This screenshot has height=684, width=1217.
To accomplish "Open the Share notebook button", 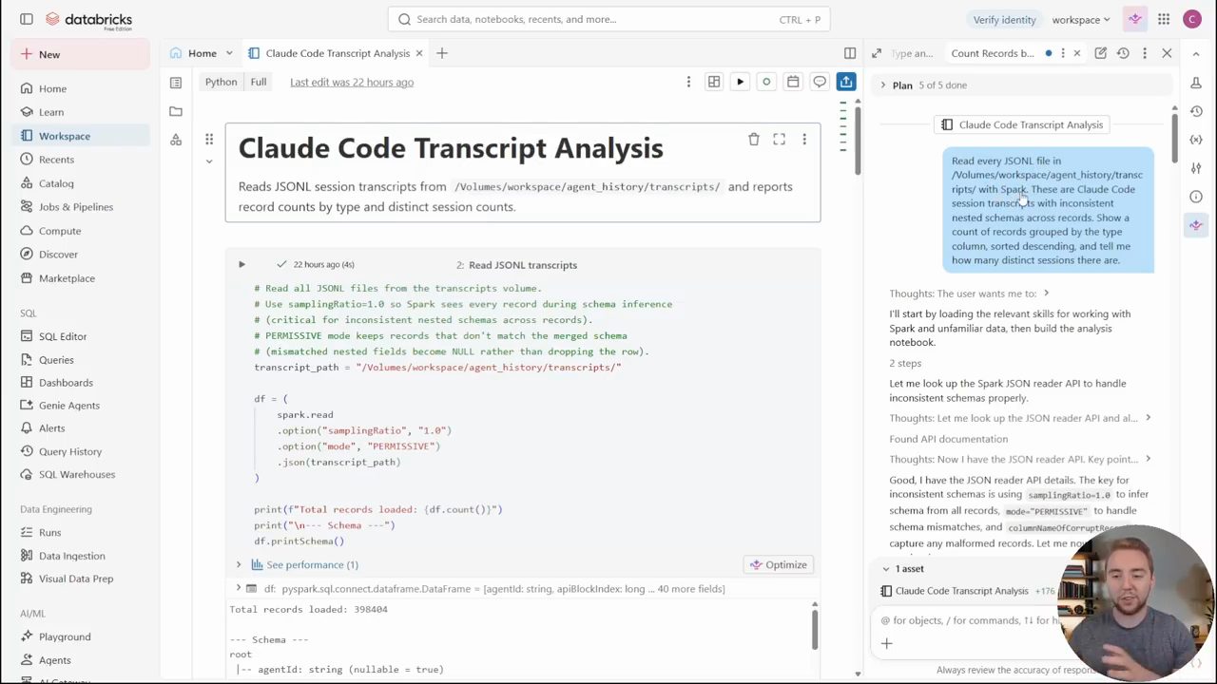I will pyautogui.click(x=845, y=82).
